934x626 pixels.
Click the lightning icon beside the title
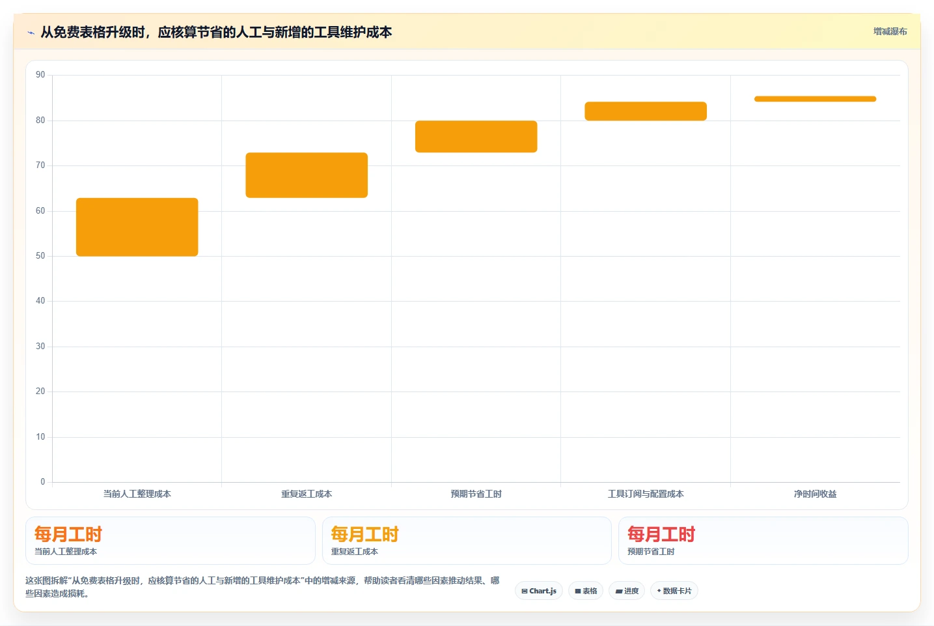(31, 33)
